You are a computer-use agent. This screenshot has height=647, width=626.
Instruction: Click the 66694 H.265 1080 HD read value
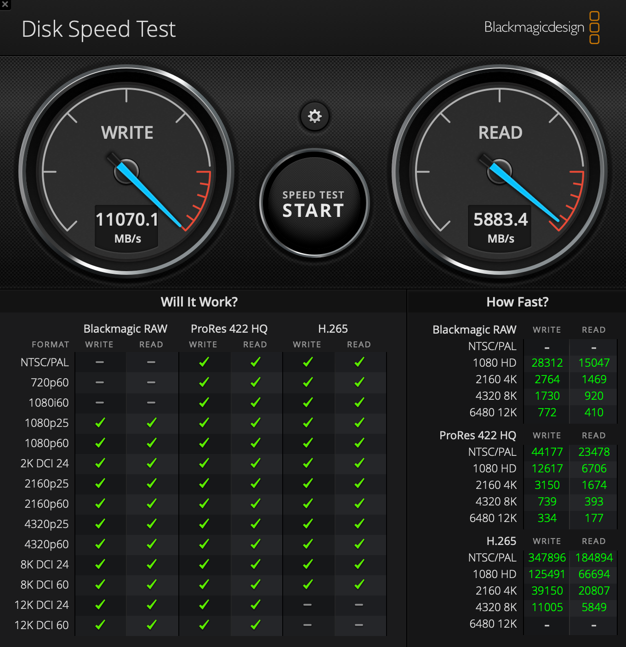click(594, 574)
